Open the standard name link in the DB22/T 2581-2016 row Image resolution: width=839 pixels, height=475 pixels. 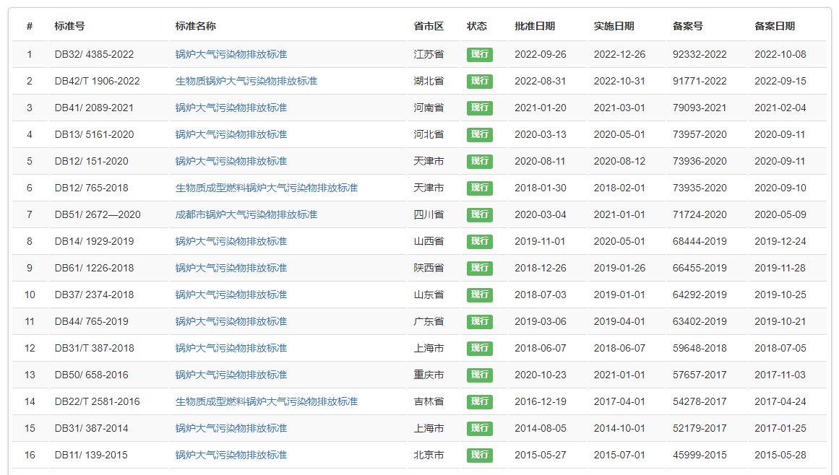tap(266, 401)
